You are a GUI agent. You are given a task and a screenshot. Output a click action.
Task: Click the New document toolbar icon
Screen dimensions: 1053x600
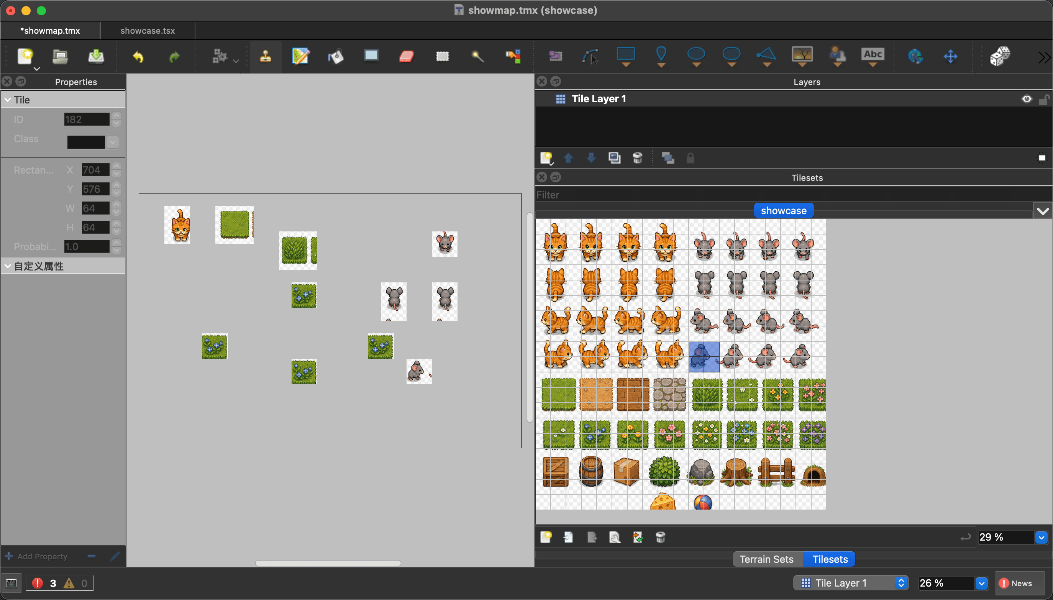(x=26, y=56)
